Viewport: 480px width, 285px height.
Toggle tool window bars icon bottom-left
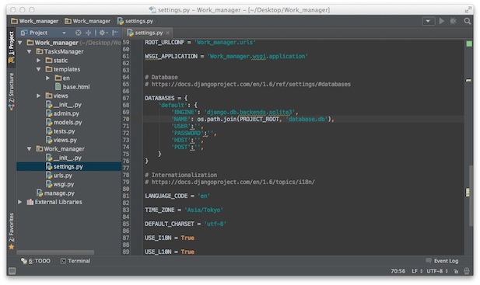tap(12, 271)
